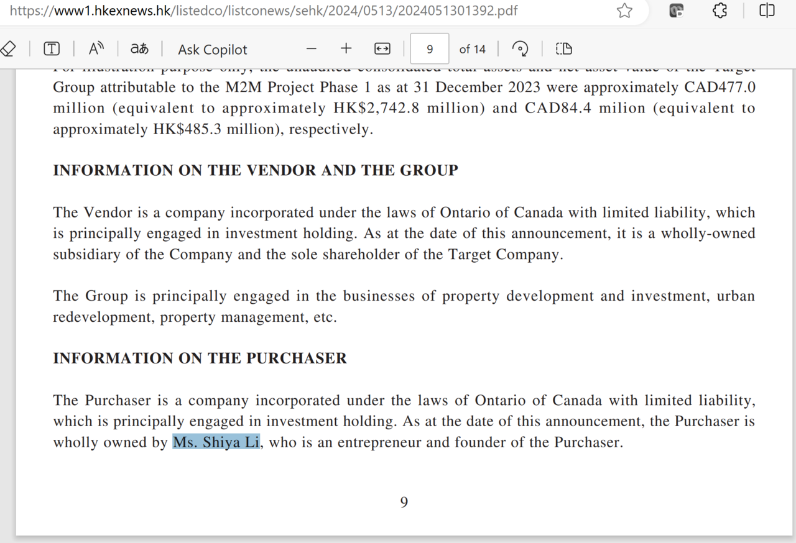Click Ask Copilot in PDF toolbar
The height and width of the screenshot is (543, 796).
[213, 49]
